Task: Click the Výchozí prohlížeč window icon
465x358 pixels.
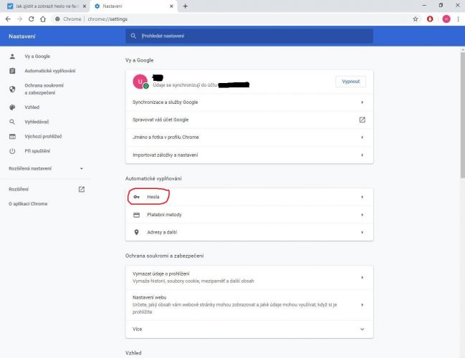Action: [12, 136]
